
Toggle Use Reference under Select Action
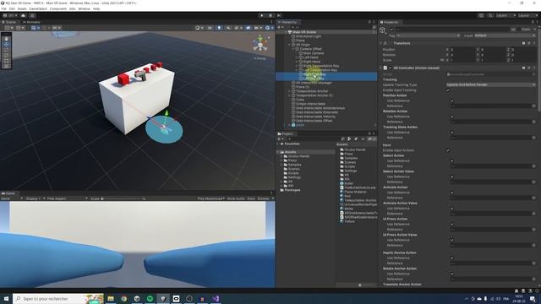451,161
